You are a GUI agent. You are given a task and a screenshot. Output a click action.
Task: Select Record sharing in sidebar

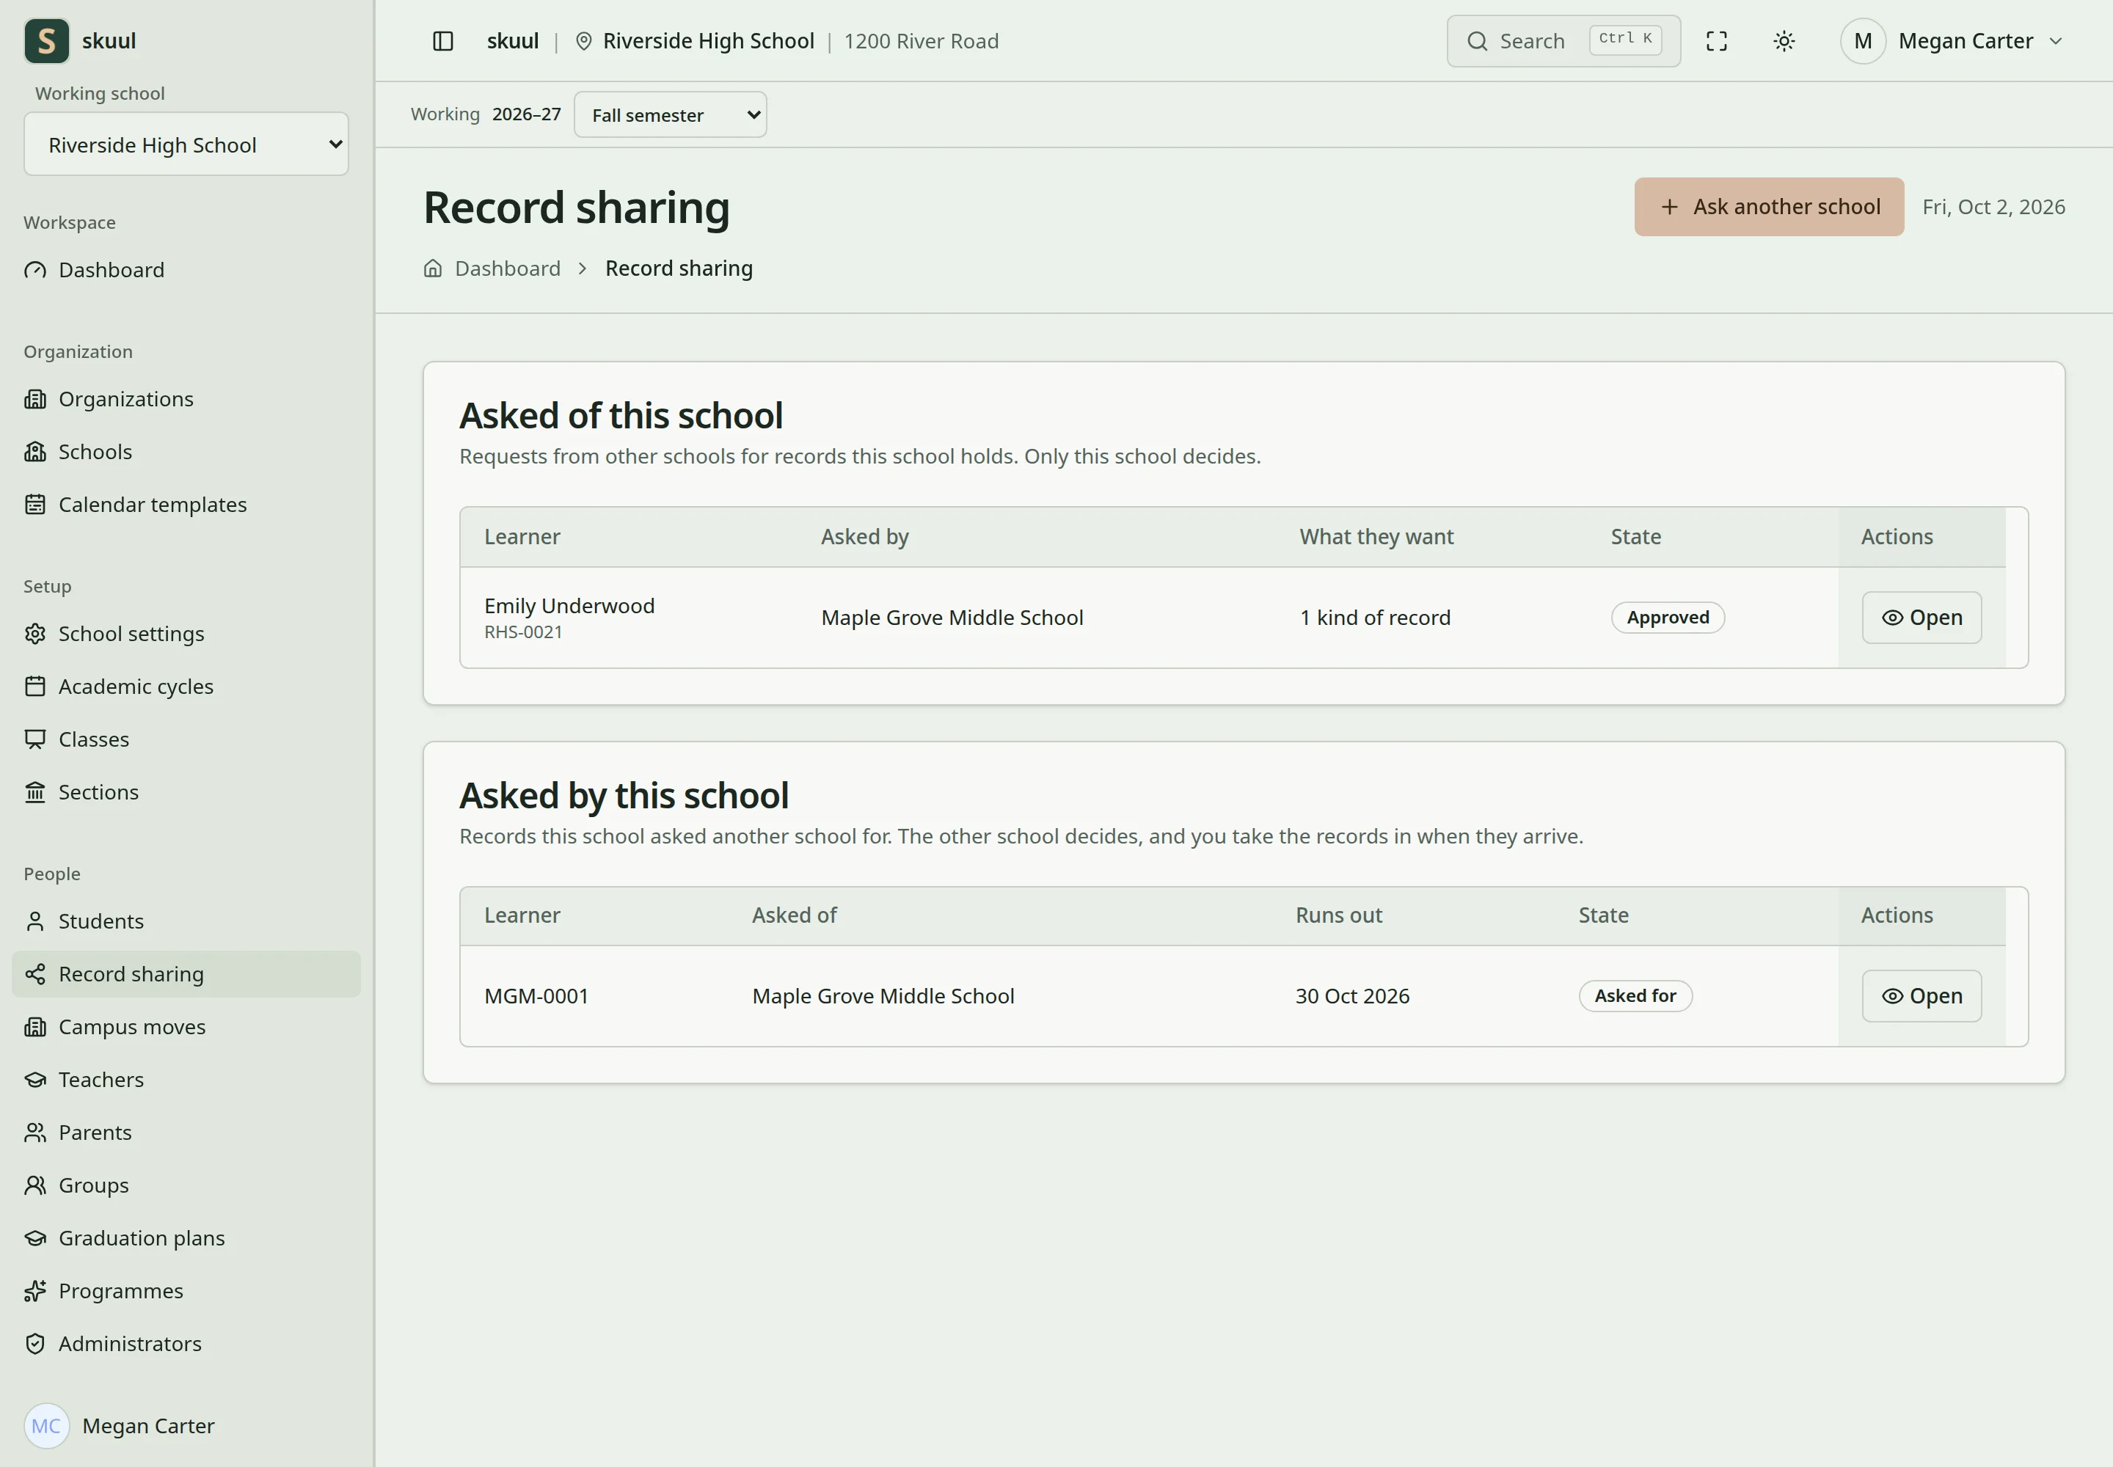pyautogui.click(x=186, y=974)
